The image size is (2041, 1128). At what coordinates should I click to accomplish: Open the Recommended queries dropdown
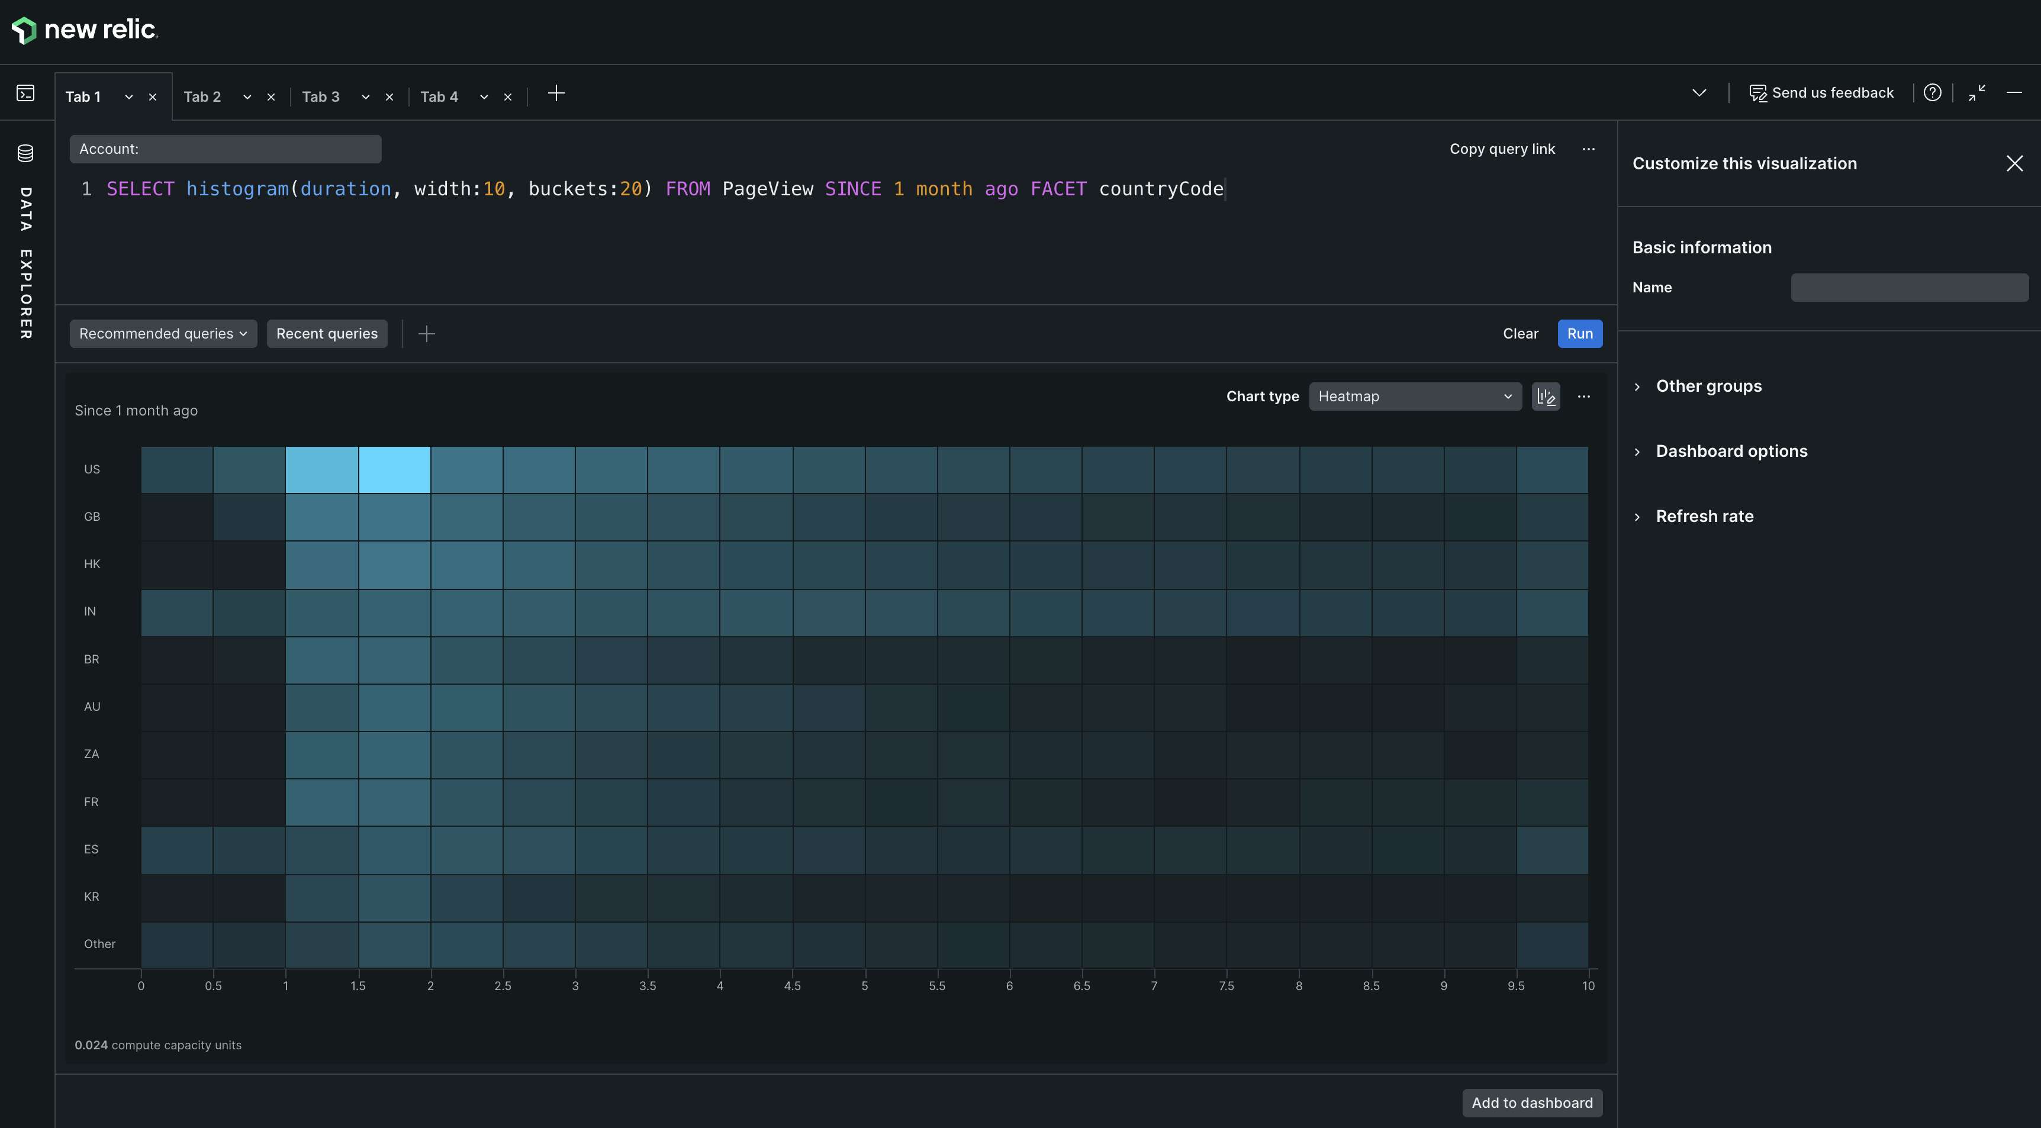point(162,334)
